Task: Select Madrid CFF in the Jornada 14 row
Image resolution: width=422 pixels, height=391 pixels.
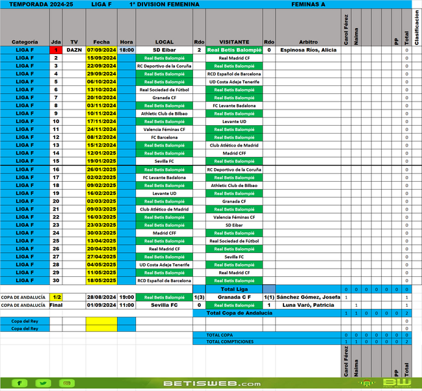Action: tap(234, 153)
